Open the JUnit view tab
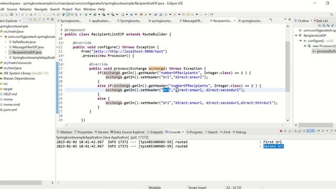 click(225, 132)
